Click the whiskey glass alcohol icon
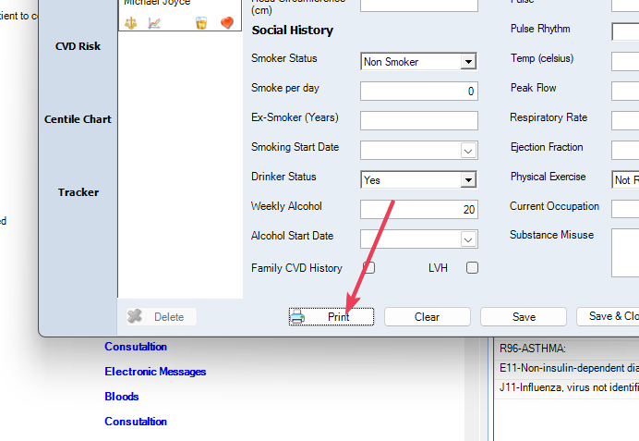 201,23
